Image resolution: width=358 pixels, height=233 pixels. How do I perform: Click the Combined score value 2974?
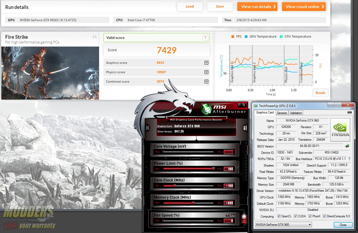[160, 82]
